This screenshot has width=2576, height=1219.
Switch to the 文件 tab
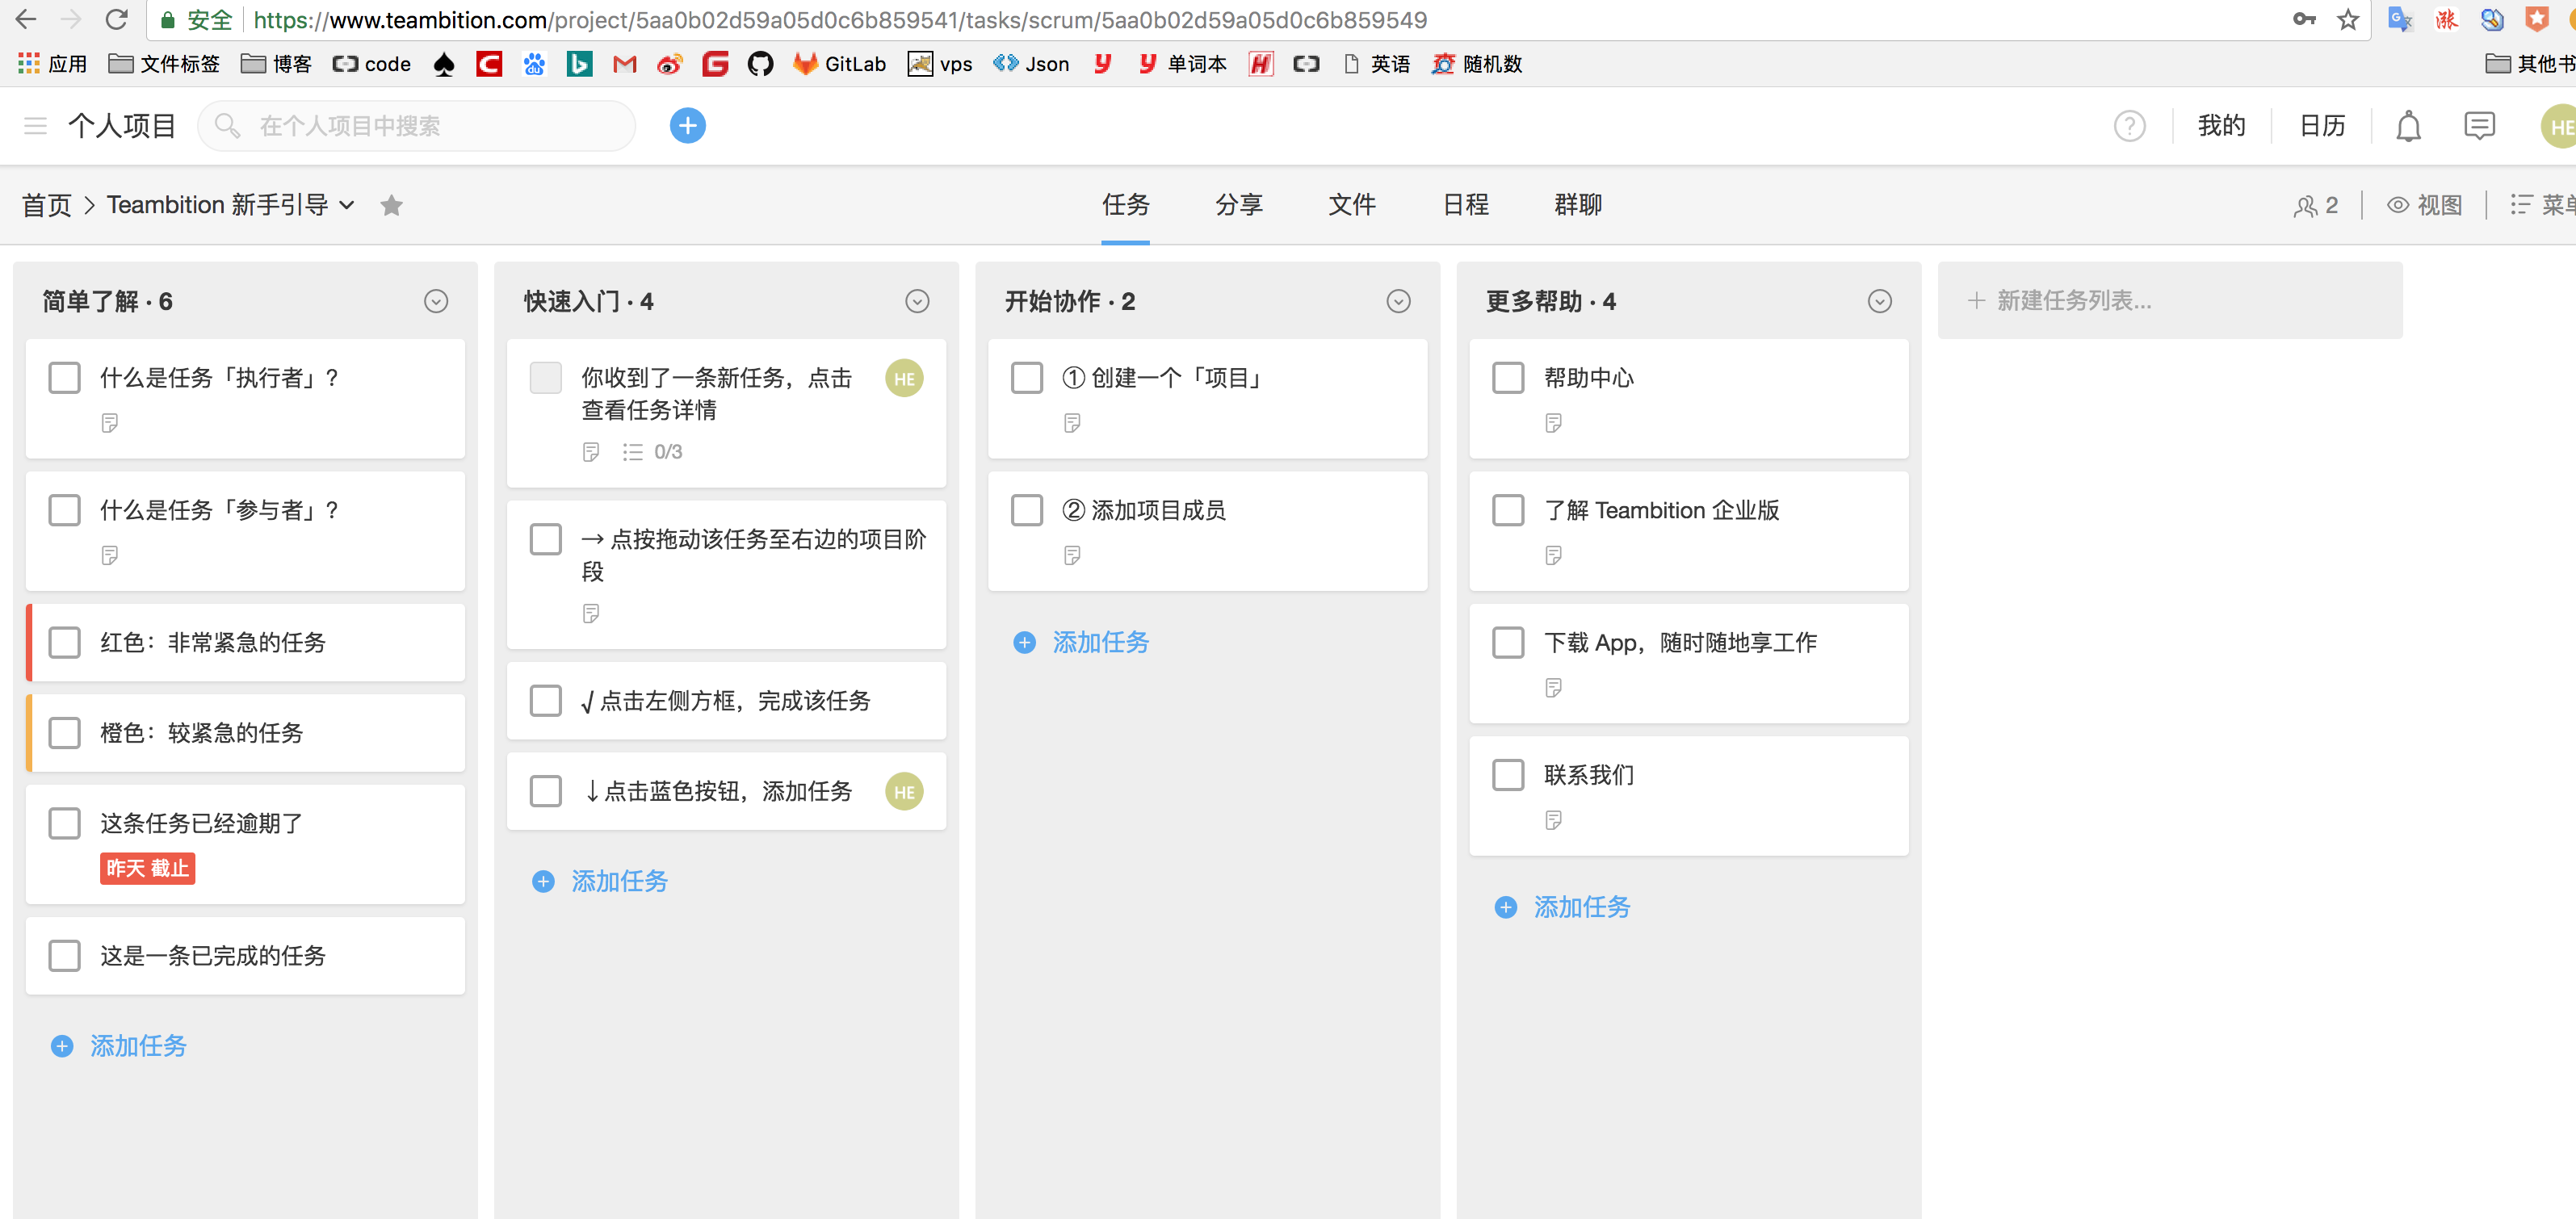(1351, 205)
